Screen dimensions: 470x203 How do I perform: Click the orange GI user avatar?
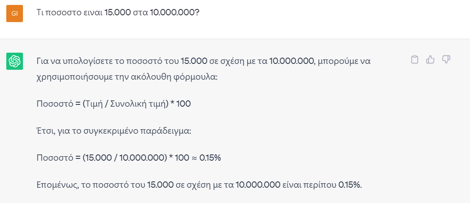pos(14,14)
